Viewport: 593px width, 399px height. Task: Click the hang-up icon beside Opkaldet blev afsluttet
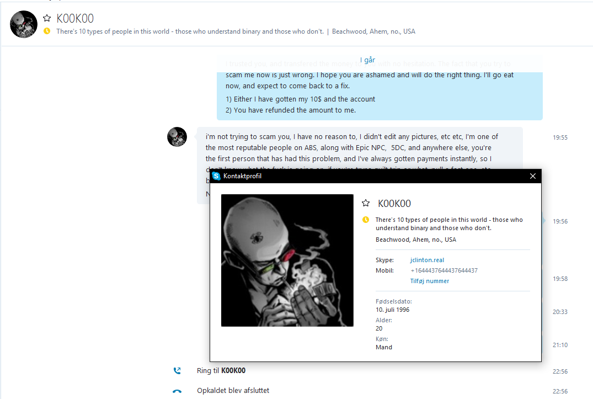coord(177,391)
